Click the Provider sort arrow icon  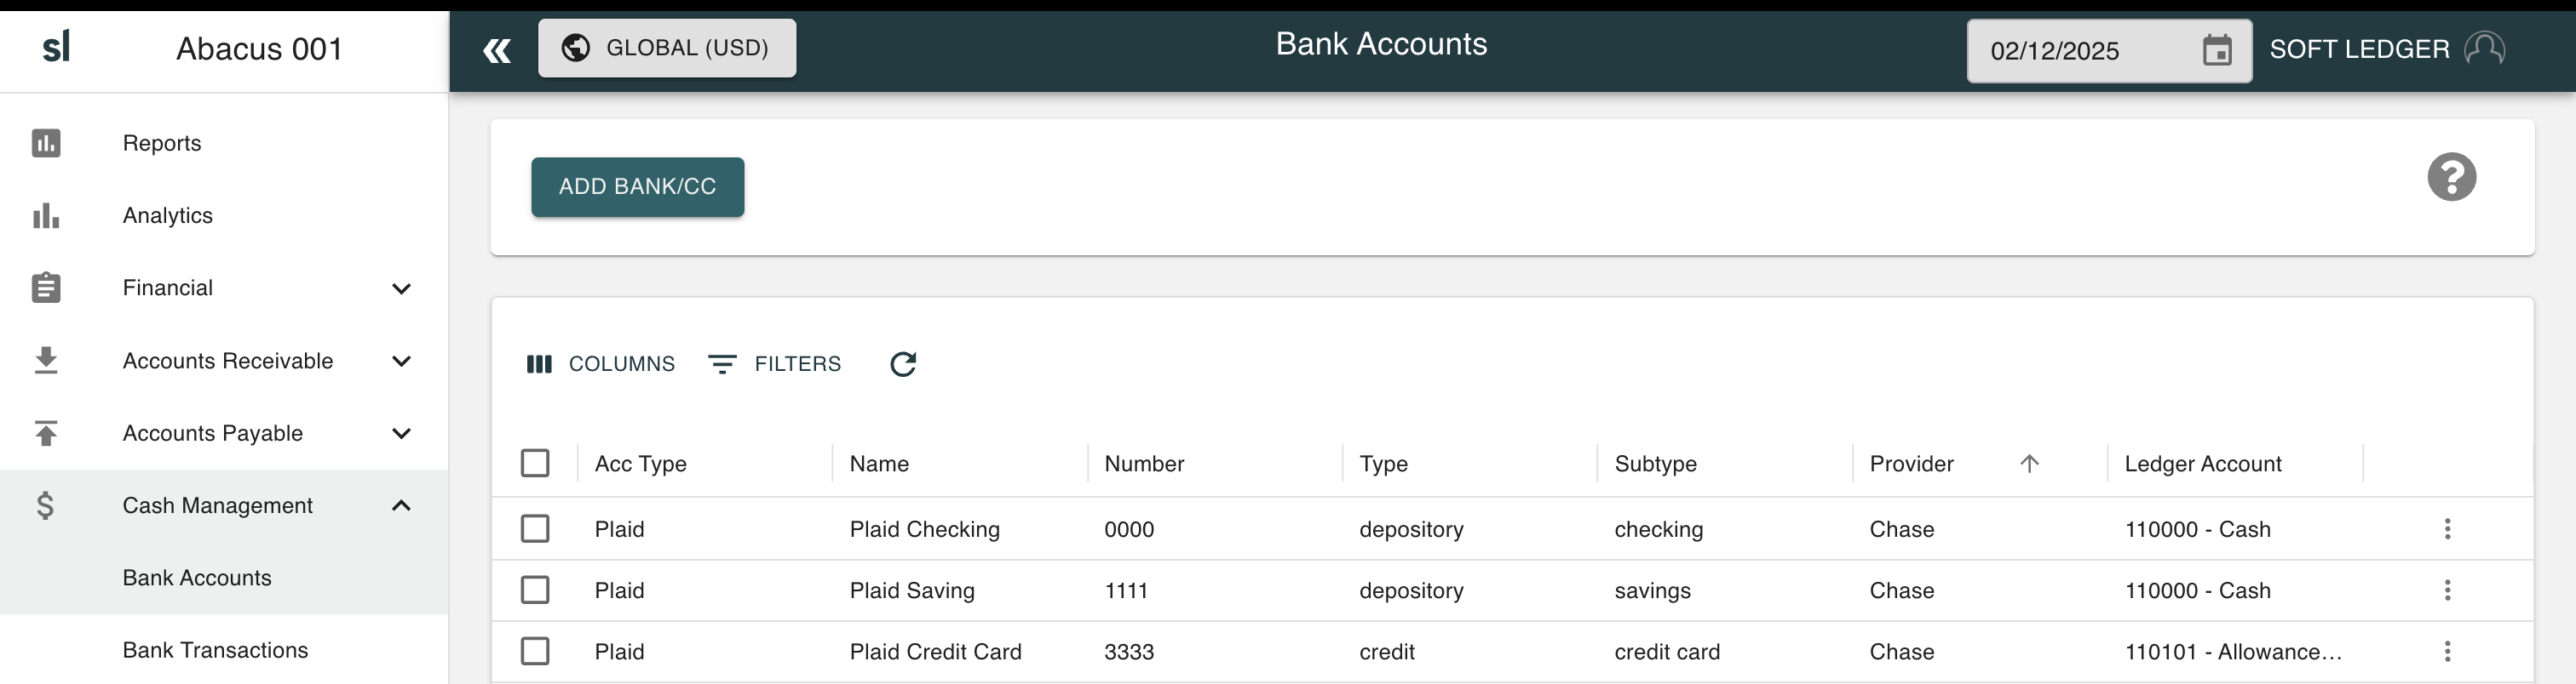click(2029, 464)
